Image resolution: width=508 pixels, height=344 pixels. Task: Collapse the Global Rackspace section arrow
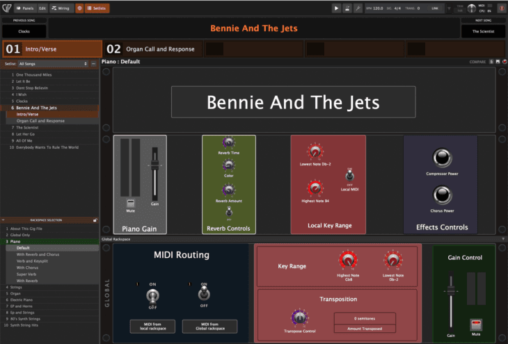click(x=502, y=239)
